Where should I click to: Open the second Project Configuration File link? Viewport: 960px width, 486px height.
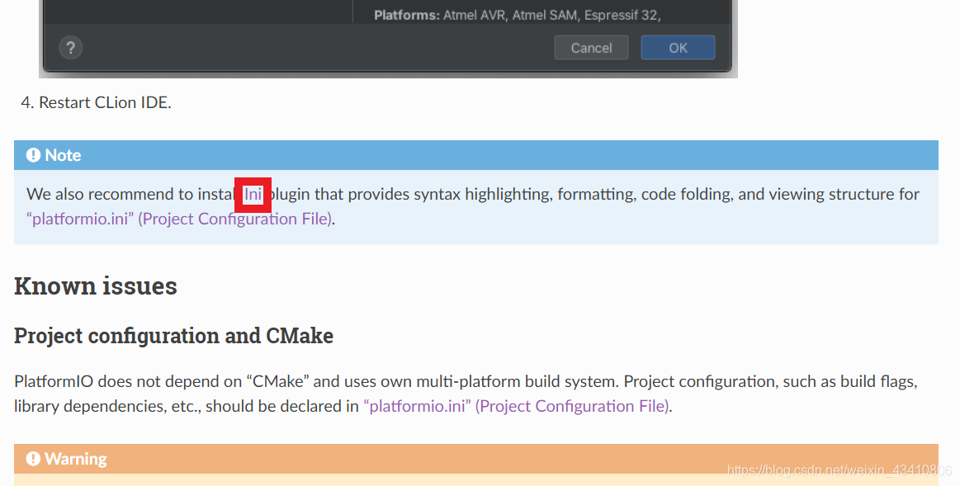pos(572,406)
